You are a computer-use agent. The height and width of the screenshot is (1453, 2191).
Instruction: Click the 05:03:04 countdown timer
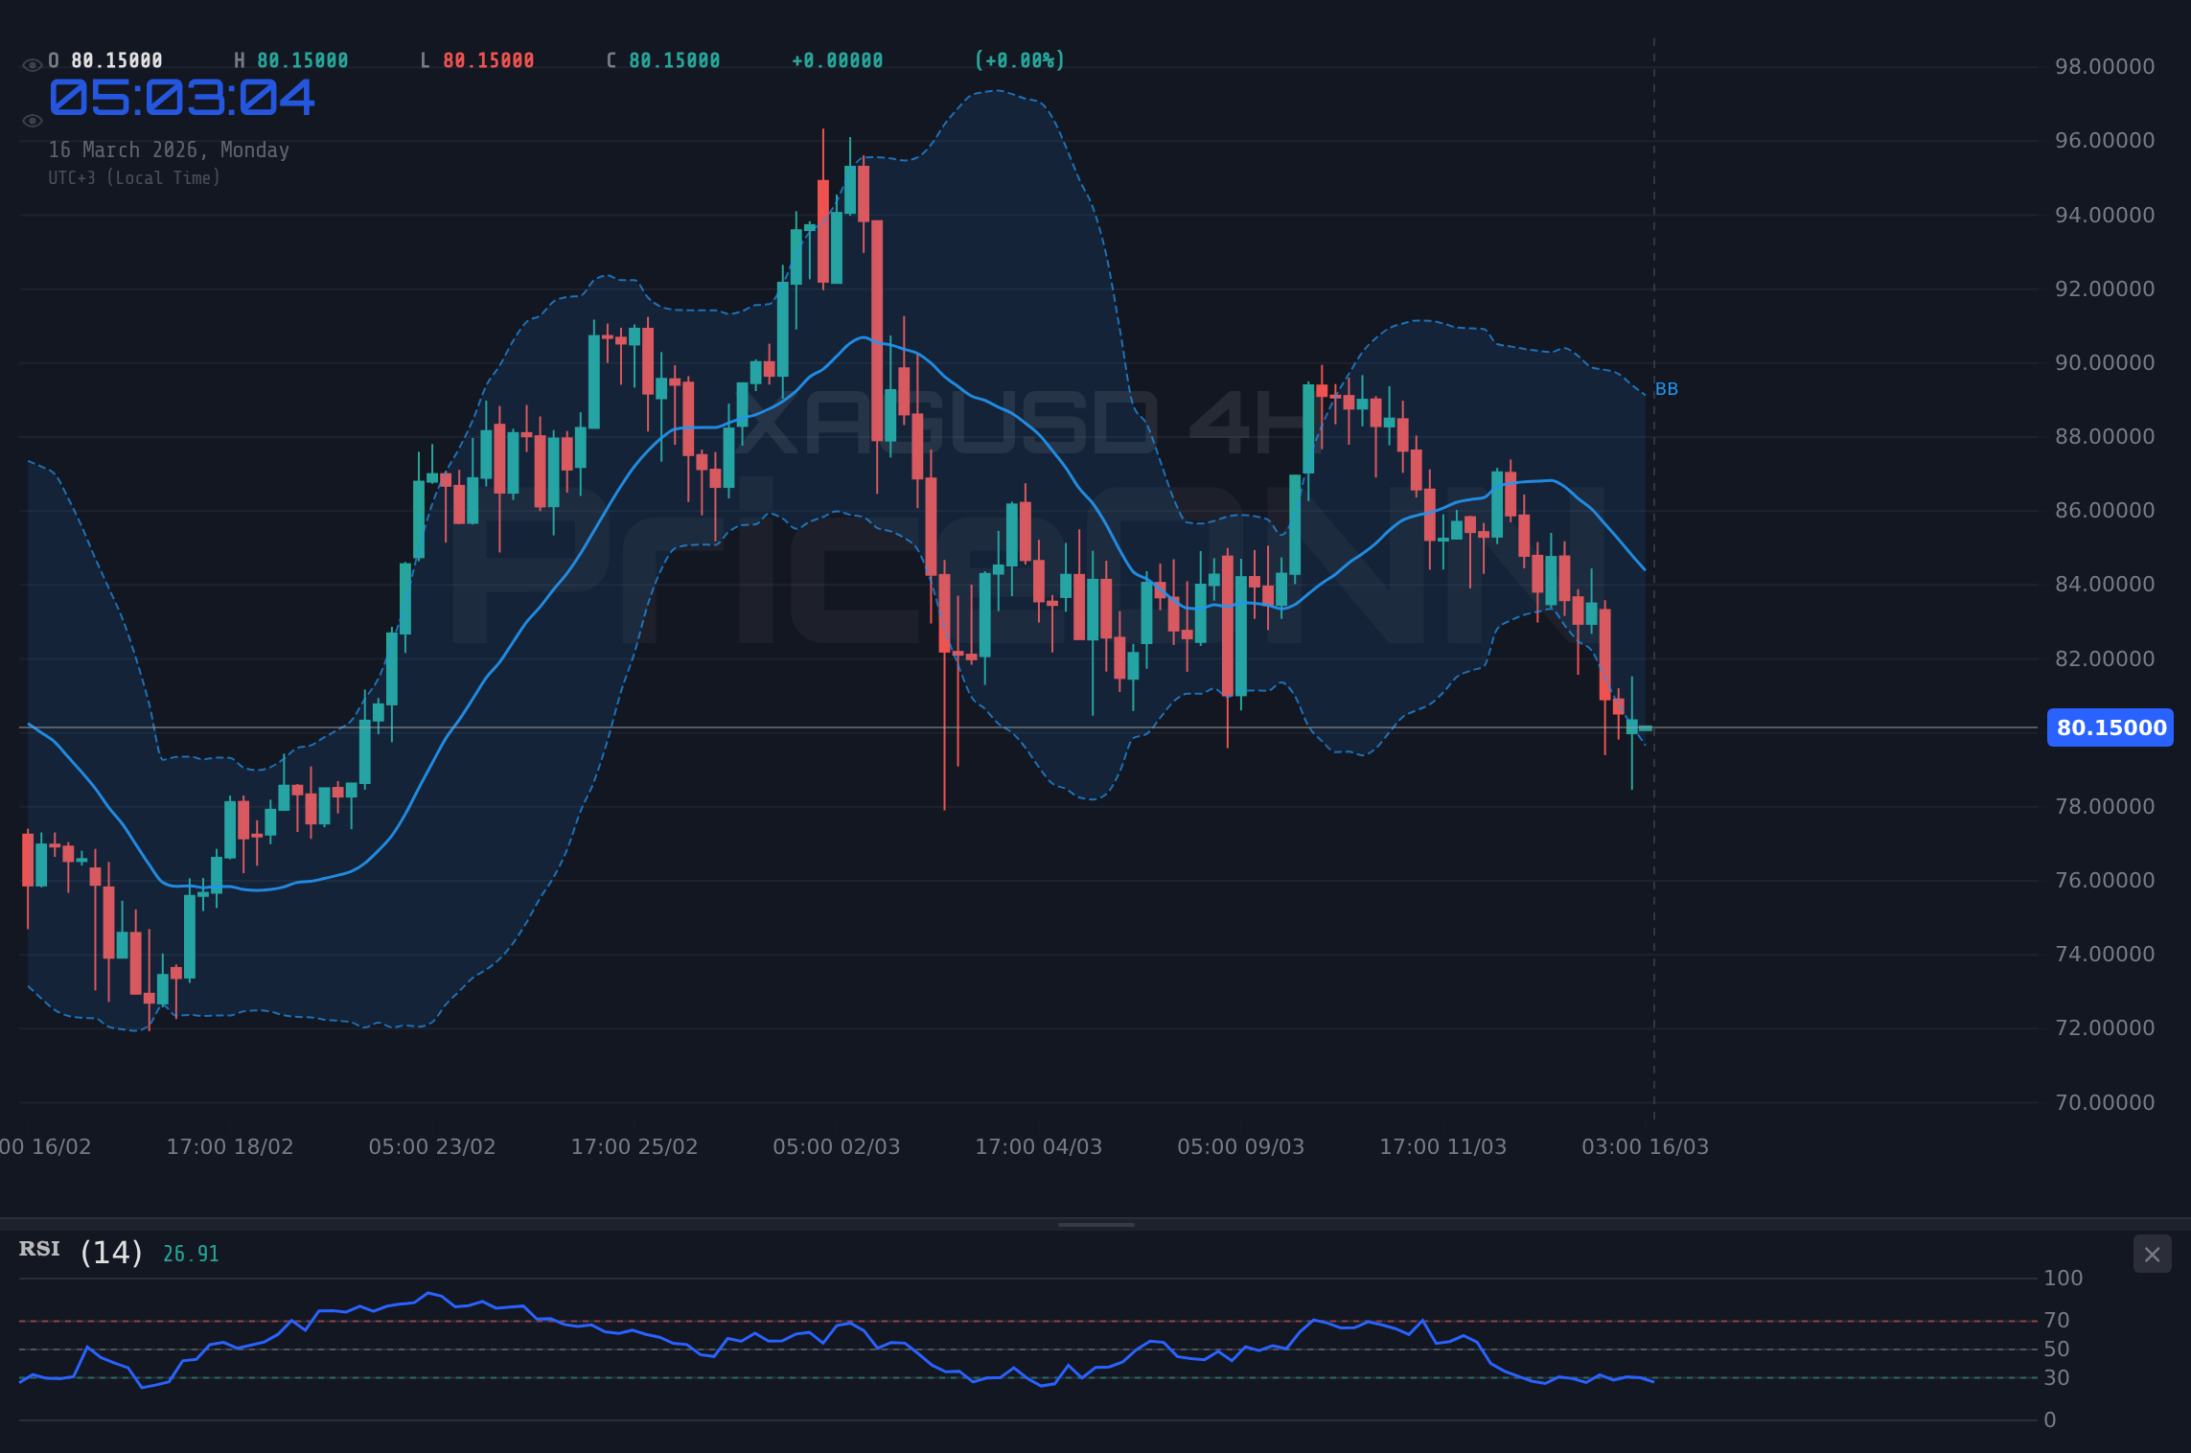tap(182, 98)
